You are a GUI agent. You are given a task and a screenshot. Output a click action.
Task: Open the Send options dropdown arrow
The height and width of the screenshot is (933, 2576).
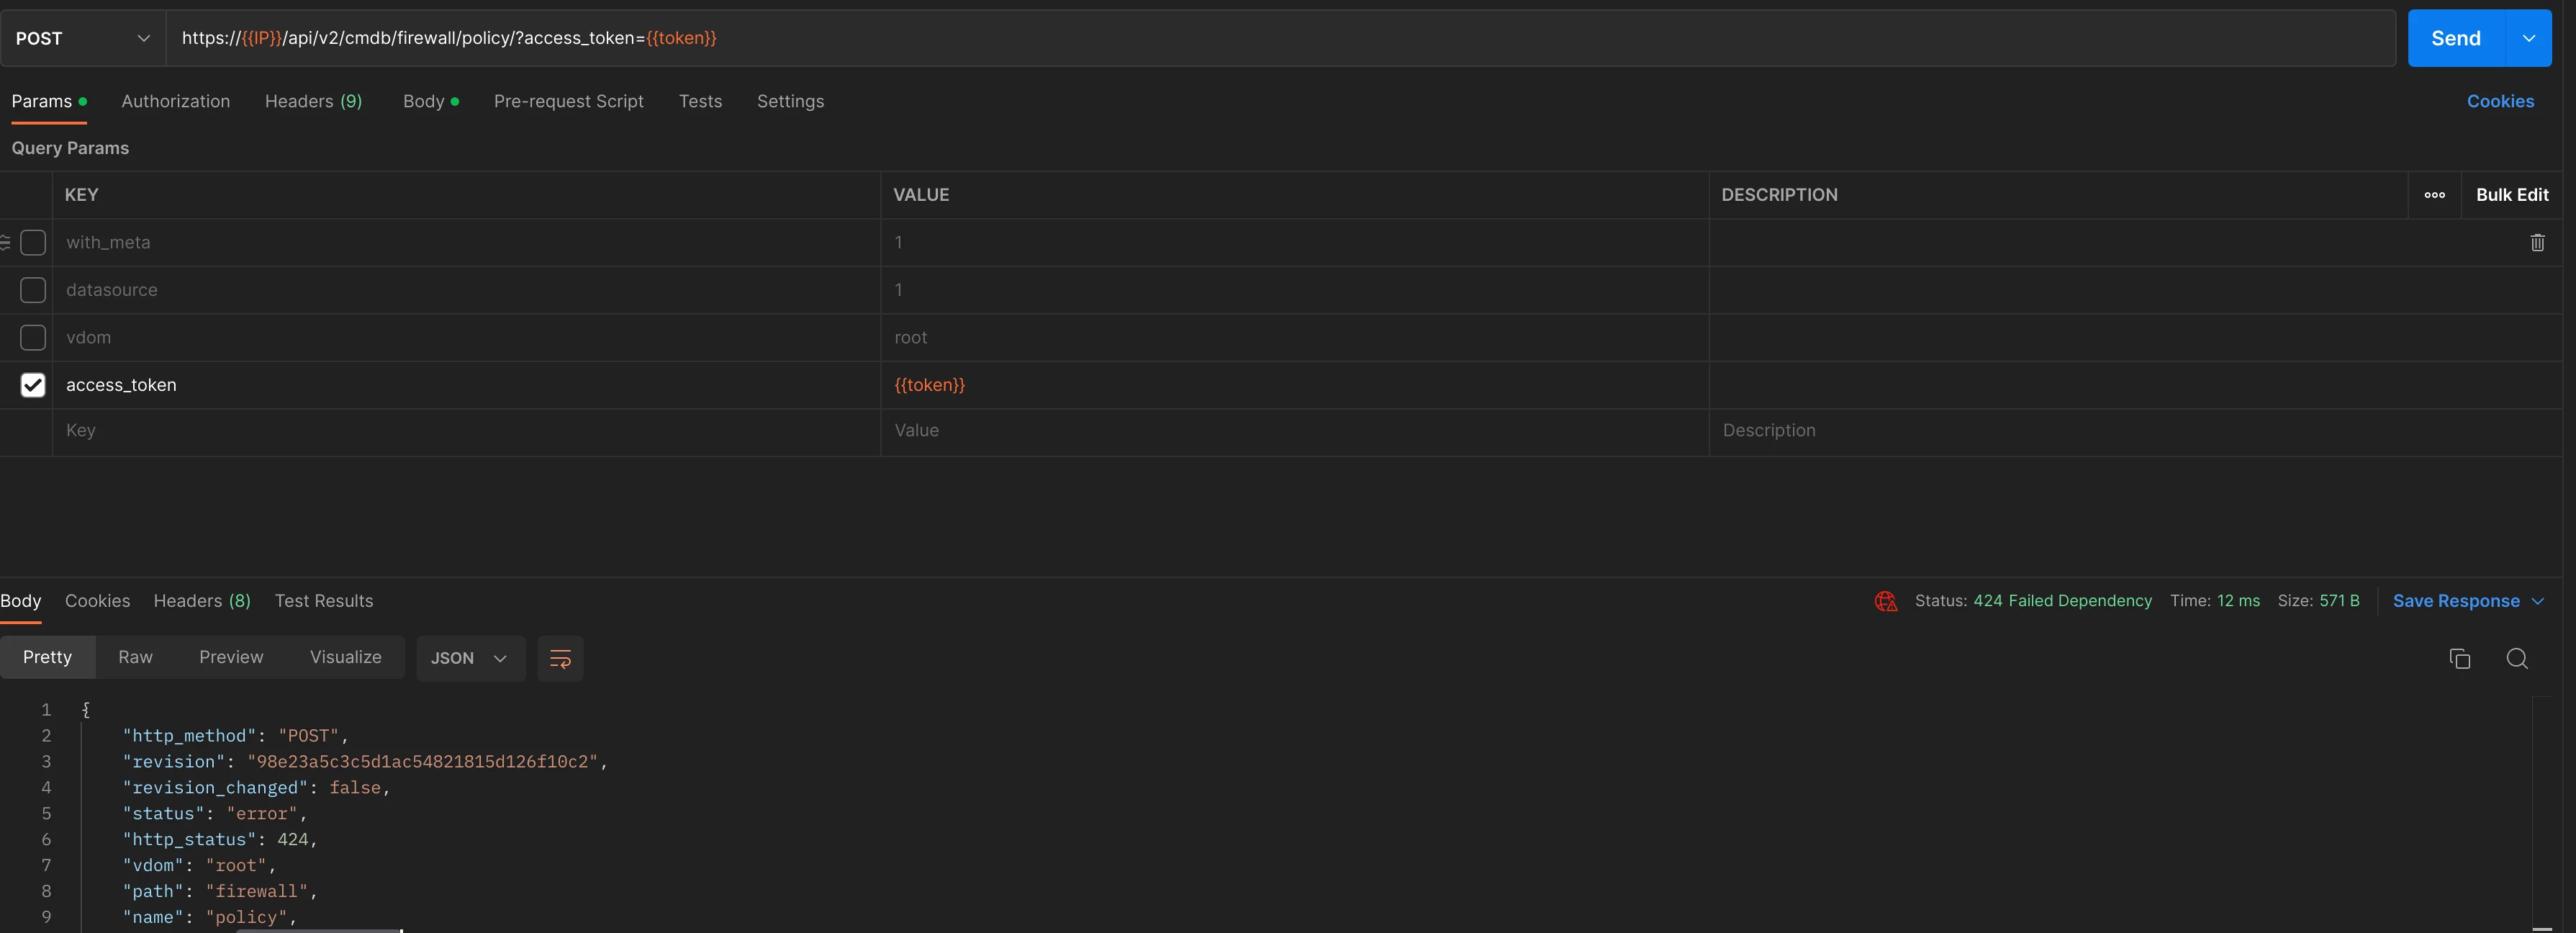pyautogui.click(x=2529, y=38)
